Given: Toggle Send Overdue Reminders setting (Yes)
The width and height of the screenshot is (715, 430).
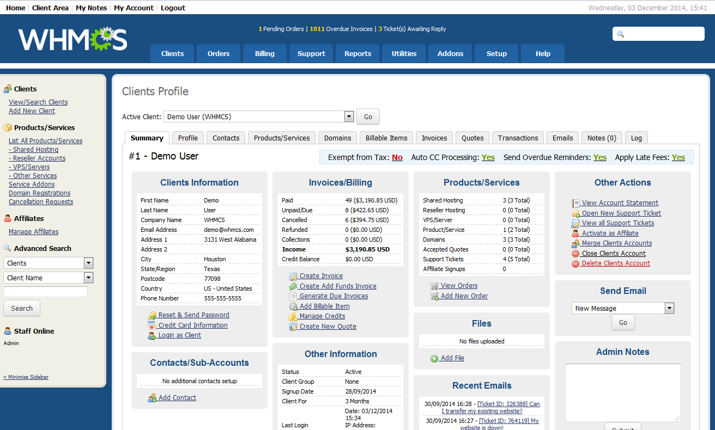Looking at the screenshot, I should pos(600,157).
